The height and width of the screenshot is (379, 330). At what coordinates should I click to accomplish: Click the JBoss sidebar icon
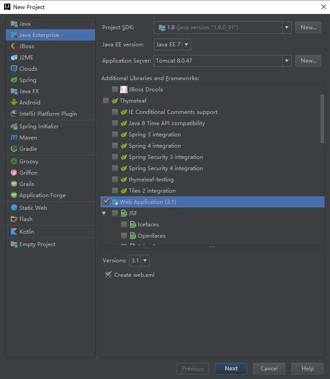pos(14,46)
